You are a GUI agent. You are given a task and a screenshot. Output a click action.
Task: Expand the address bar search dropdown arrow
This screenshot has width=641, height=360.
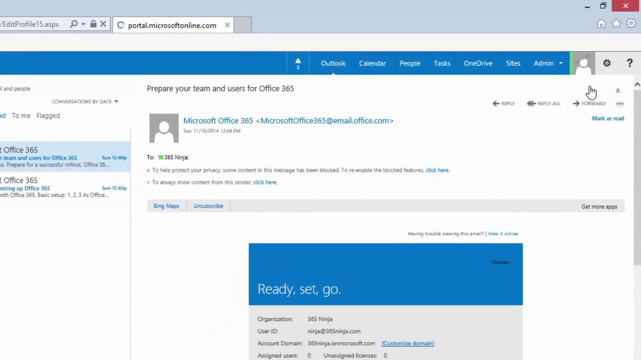tap(83, 24)
